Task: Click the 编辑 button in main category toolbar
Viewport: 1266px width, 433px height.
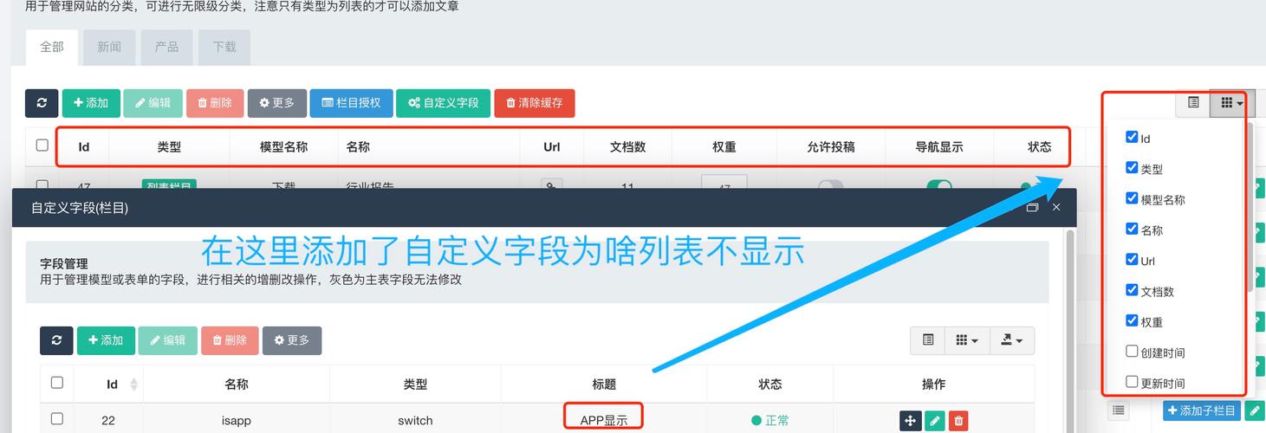Action: [x=153, y=103]
